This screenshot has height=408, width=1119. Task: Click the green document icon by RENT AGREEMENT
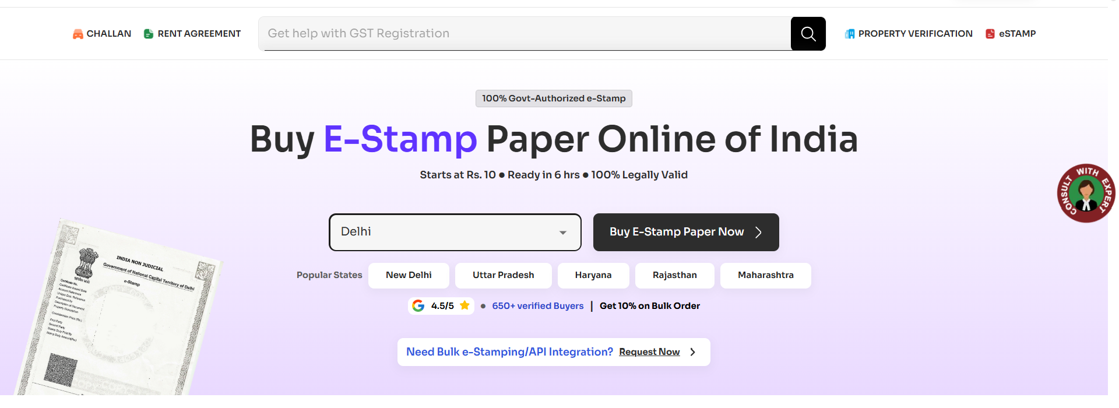[x=149, y=34]
